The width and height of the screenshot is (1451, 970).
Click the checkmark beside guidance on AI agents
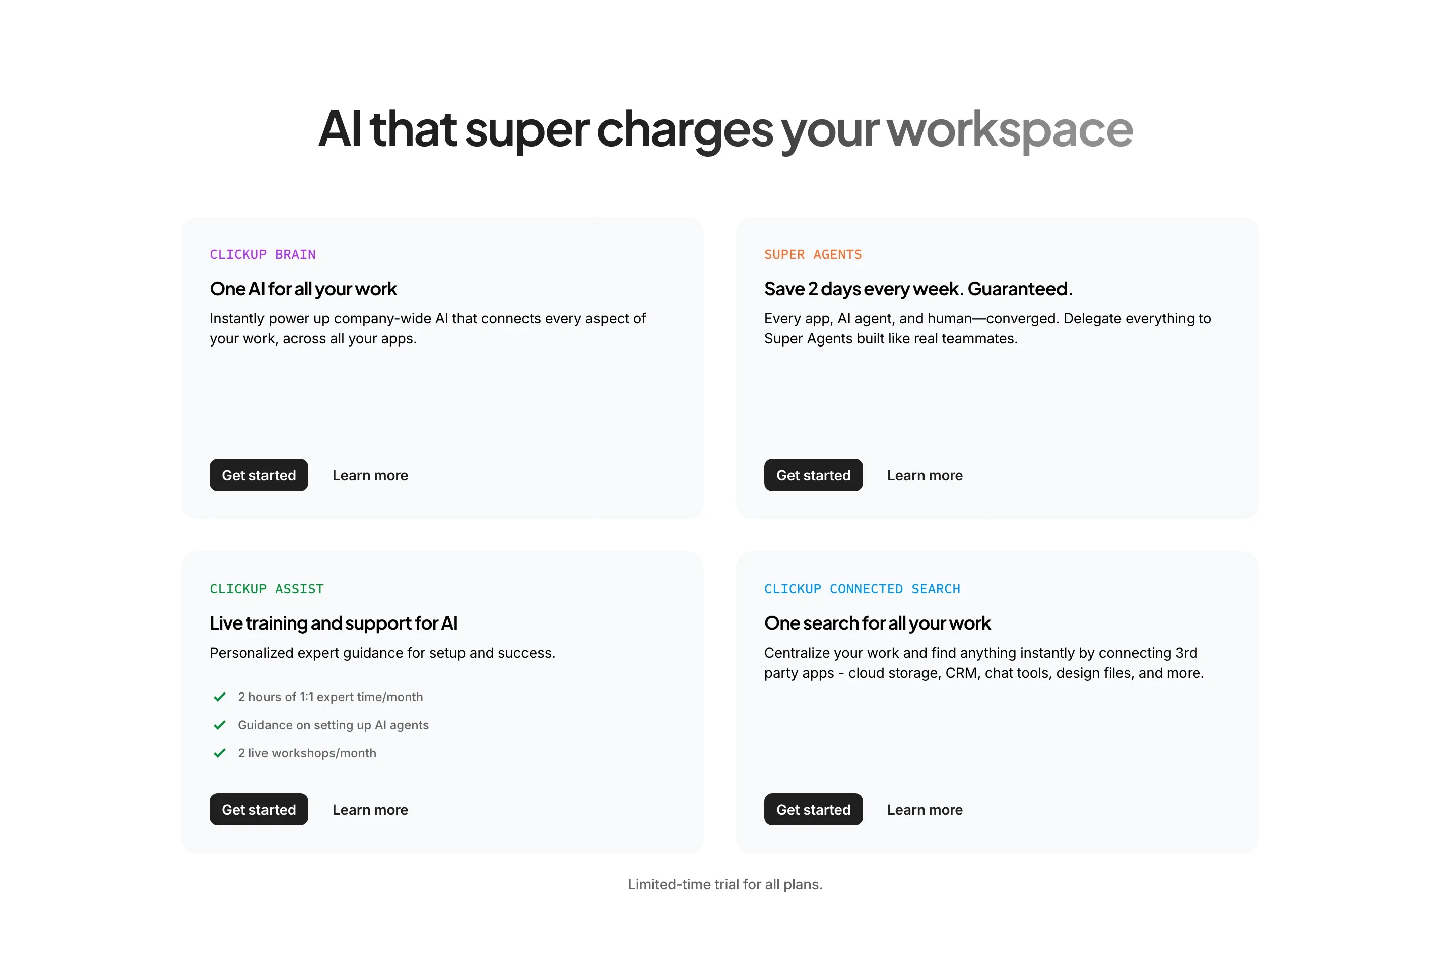[x=219, y=725]
